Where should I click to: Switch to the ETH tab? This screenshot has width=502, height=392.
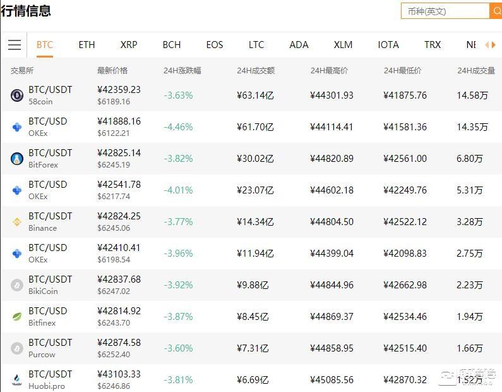coord(87,45)
